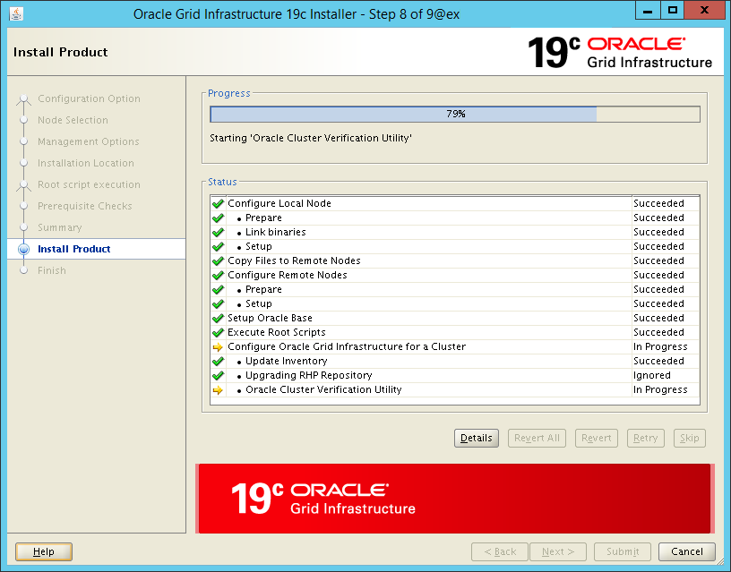Select the Configure Local Node status row

(455, 203)
